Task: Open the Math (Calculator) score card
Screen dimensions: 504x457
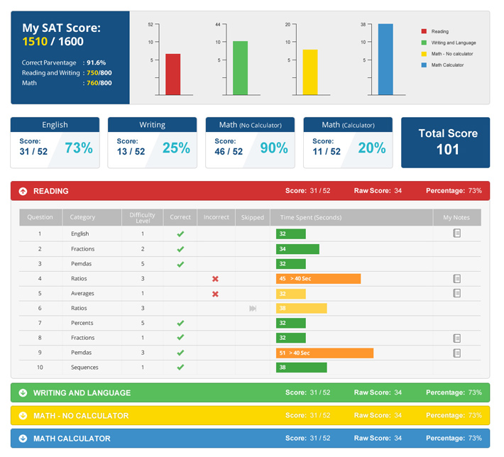Action: point(348,143)
